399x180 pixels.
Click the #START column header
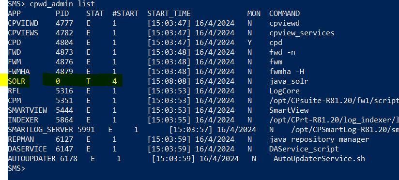coord(125,14)
